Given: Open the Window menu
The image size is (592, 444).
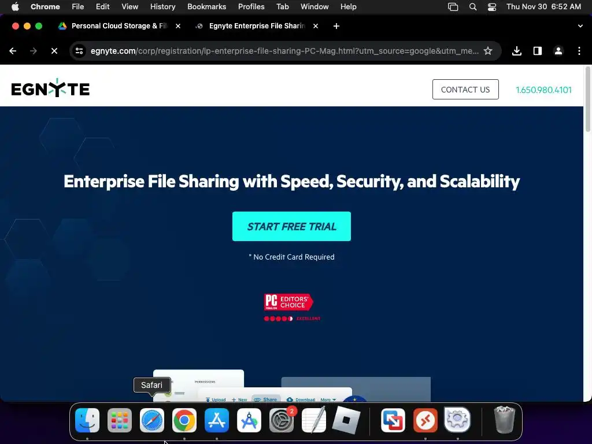Looking at the screenshot, I should 314,7.
